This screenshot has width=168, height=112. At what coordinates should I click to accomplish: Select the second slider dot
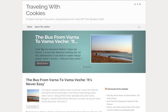click(x=83, y=67)
